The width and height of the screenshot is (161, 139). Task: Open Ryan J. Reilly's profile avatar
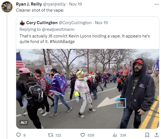coord(7,7)
